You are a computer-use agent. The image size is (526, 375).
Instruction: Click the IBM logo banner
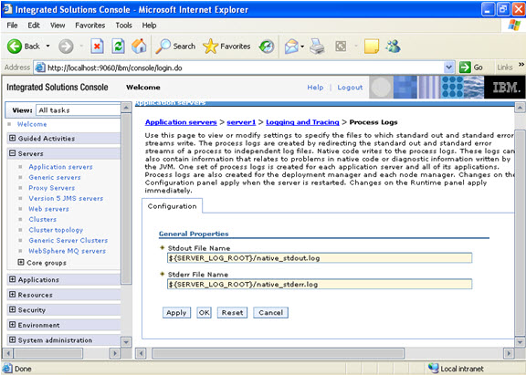point(505,87)
